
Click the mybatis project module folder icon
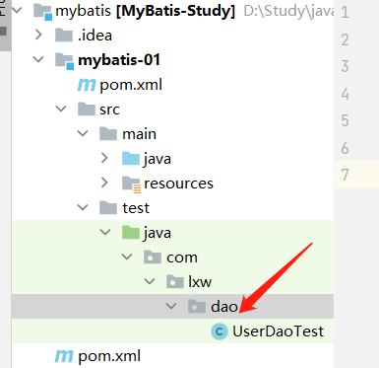[x=43, y=12]
